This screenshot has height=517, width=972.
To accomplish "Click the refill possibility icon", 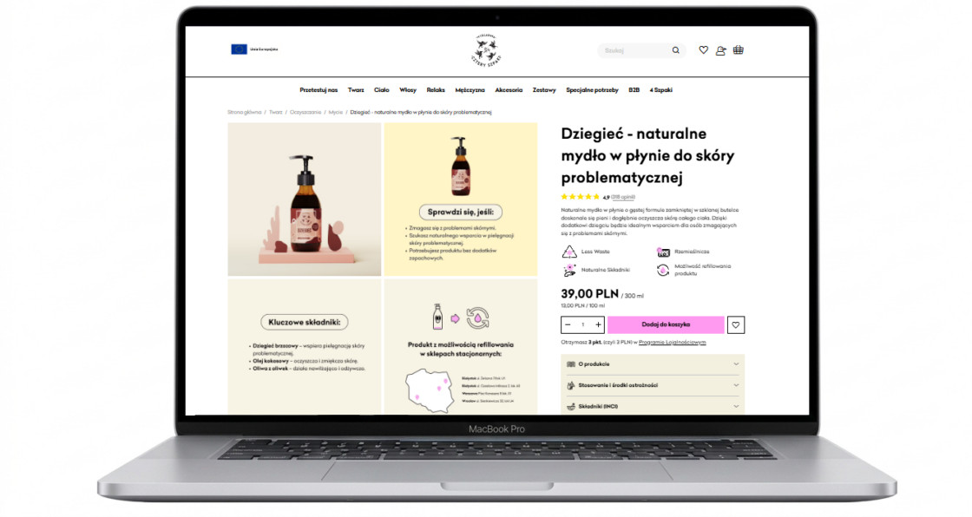I will pyautogui.click(x=663, y=270).
